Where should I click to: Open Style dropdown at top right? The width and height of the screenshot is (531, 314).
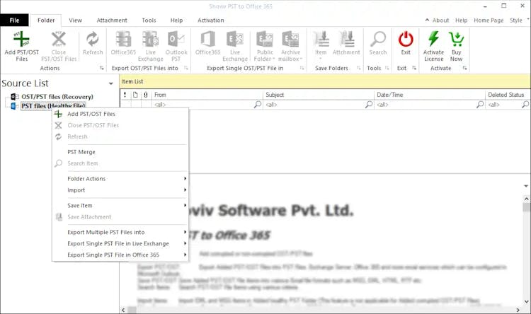pos(519,21)
